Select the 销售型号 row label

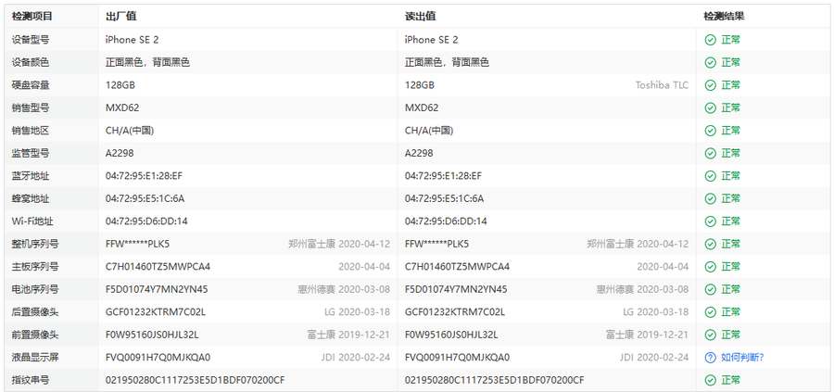pos(31,108)
